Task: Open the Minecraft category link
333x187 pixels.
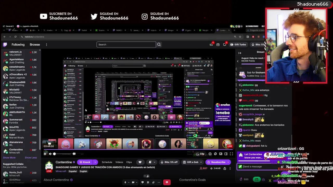Action: coord(61,171)
